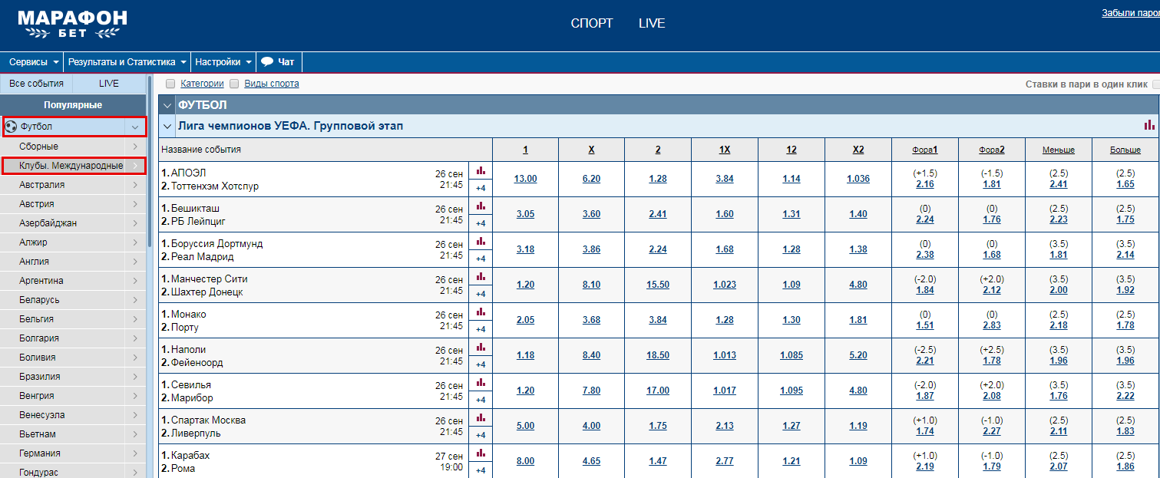Screen dimensions: 1160x478
Task: Click the Champions League group statistics icon
Action: (1148, 125)
